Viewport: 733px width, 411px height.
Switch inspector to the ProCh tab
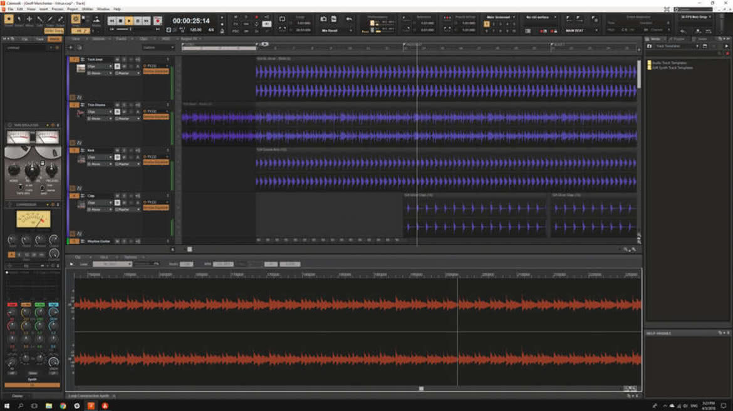[55, 39]
